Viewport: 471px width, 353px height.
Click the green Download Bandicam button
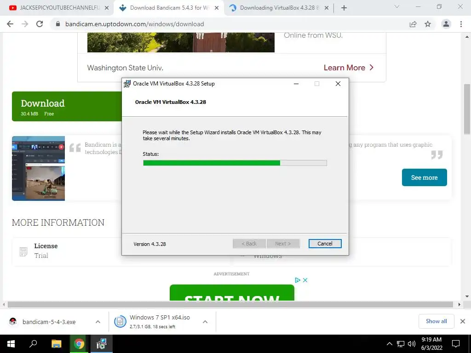pos(67,107)
